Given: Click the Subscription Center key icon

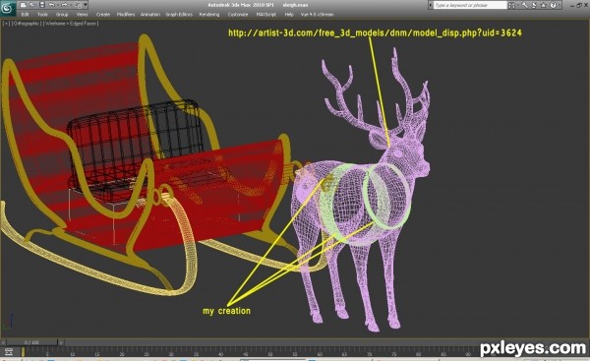Looking at the screenshot, I should tap(524, 5).
